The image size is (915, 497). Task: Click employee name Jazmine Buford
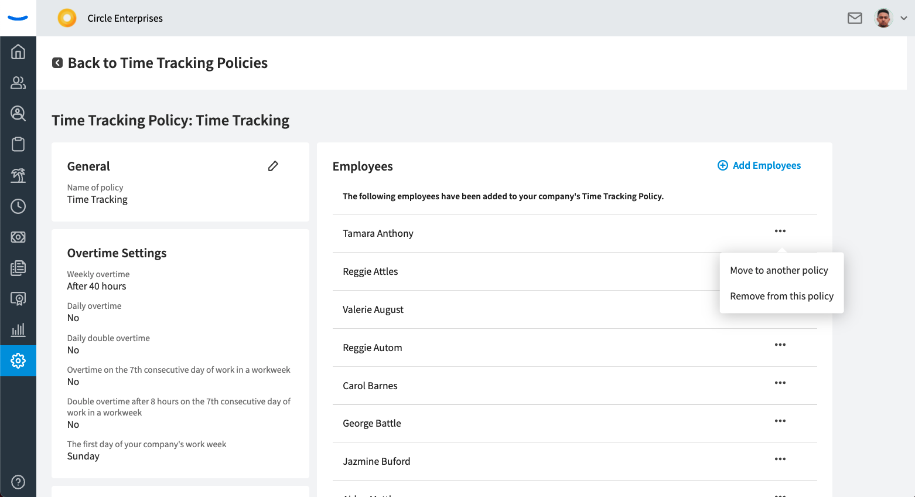pyautogui.click(x=377, y=461)
